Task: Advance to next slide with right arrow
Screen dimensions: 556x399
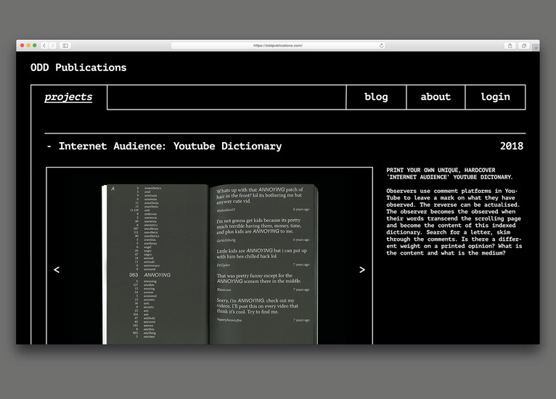Action: 362,270
